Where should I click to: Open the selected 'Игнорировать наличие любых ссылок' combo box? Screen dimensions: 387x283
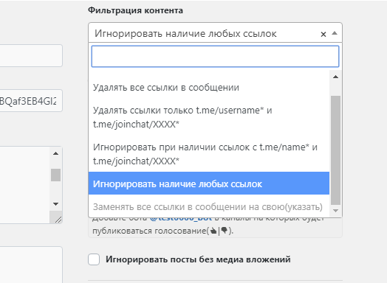(x=215, y=32)
